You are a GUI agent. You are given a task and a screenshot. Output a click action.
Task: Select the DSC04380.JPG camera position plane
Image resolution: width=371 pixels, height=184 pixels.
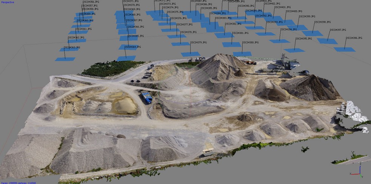[x=242, y=54]
